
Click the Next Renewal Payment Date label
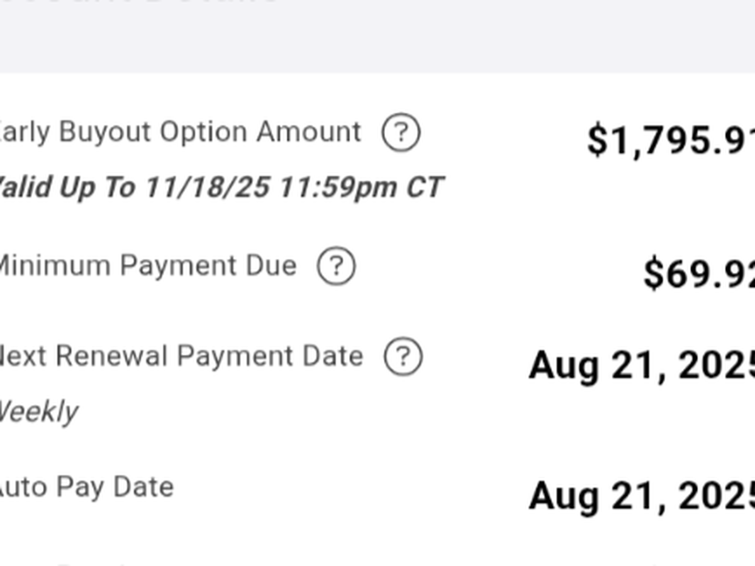tap(181, 357)
